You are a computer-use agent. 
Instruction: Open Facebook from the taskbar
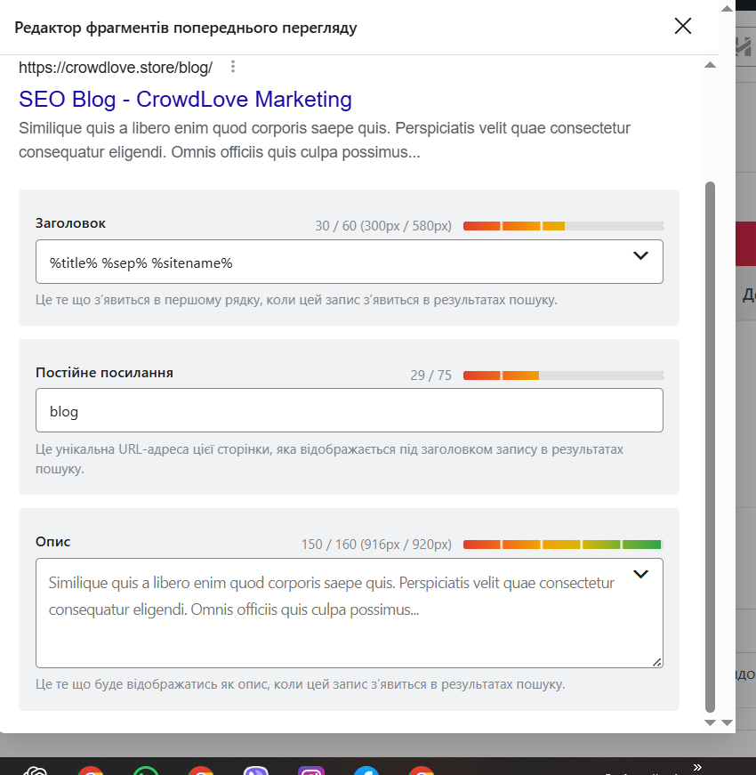(366, 771)
